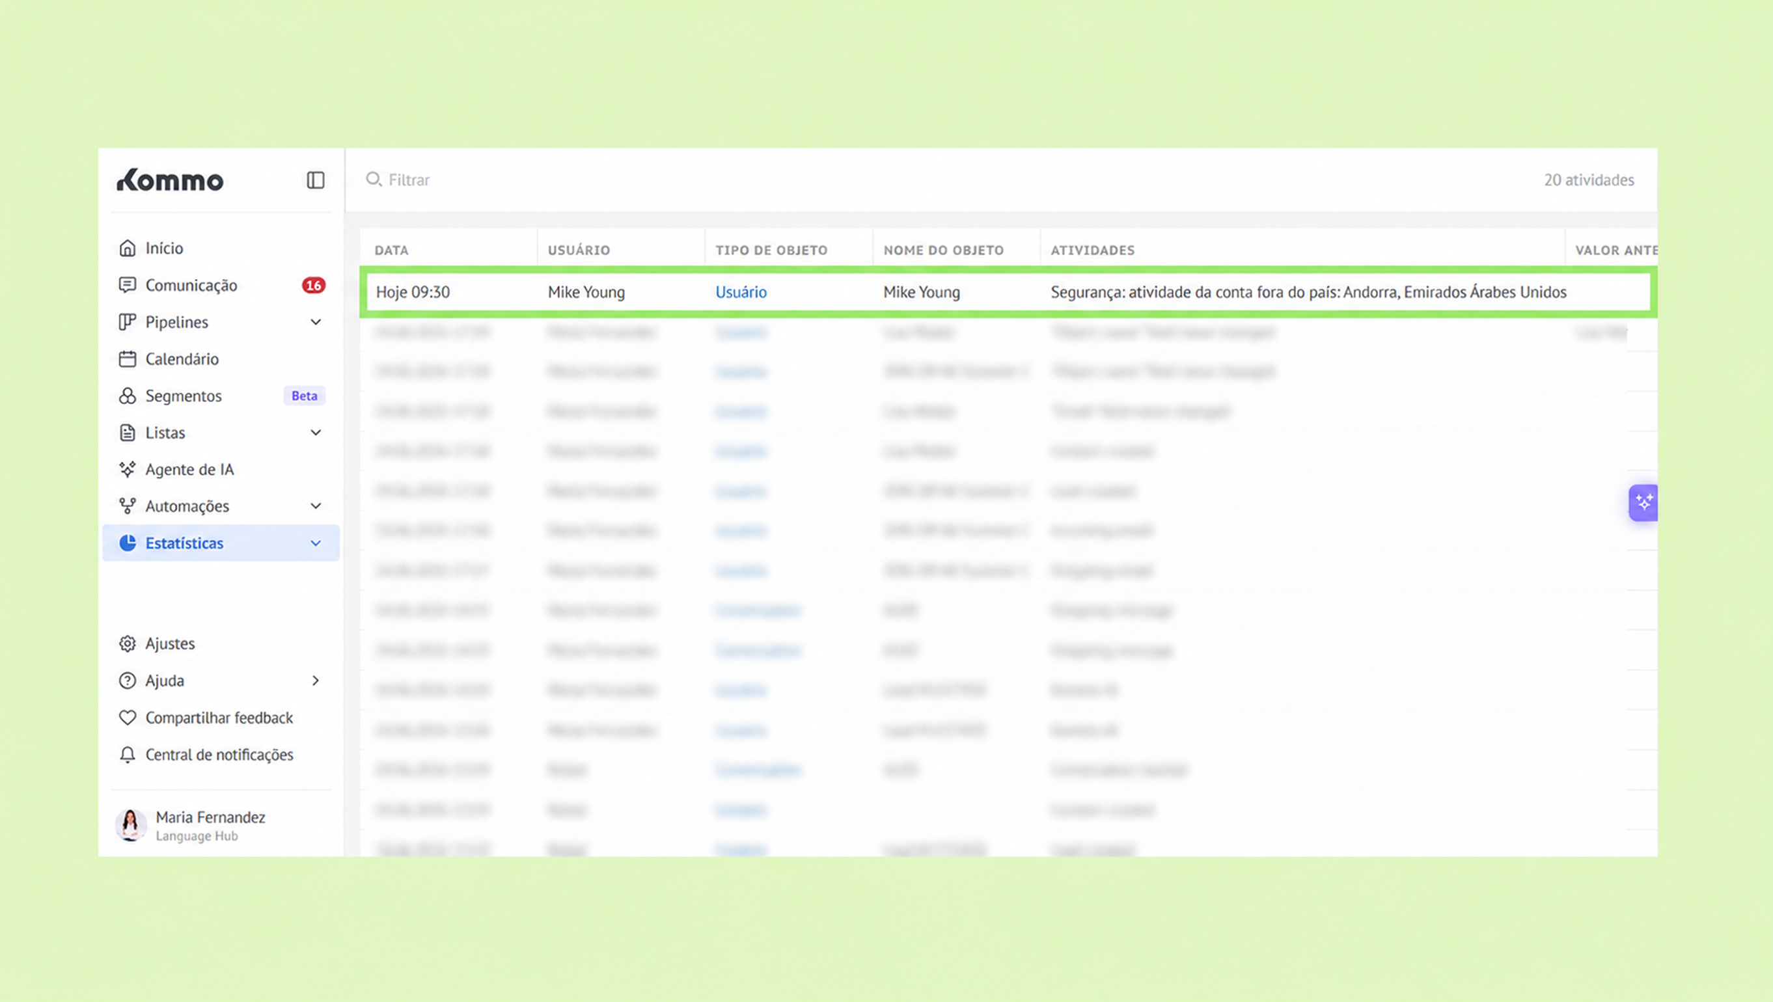
Task: Click the 'Hoje 09:30' date cell
Action: [413, 291]
